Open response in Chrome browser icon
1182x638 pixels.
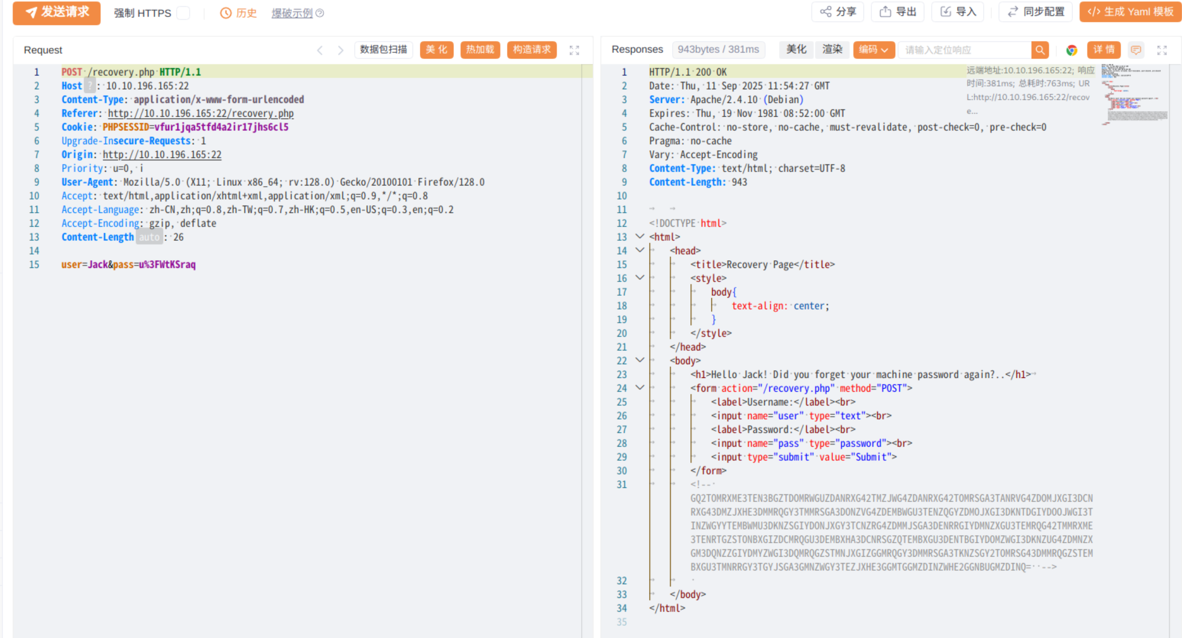pos(1071,50)
